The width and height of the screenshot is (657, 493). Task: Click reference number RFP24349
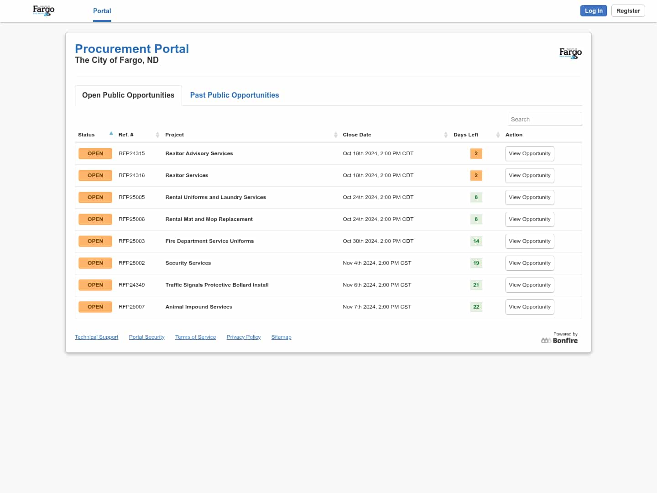[131, 285]
